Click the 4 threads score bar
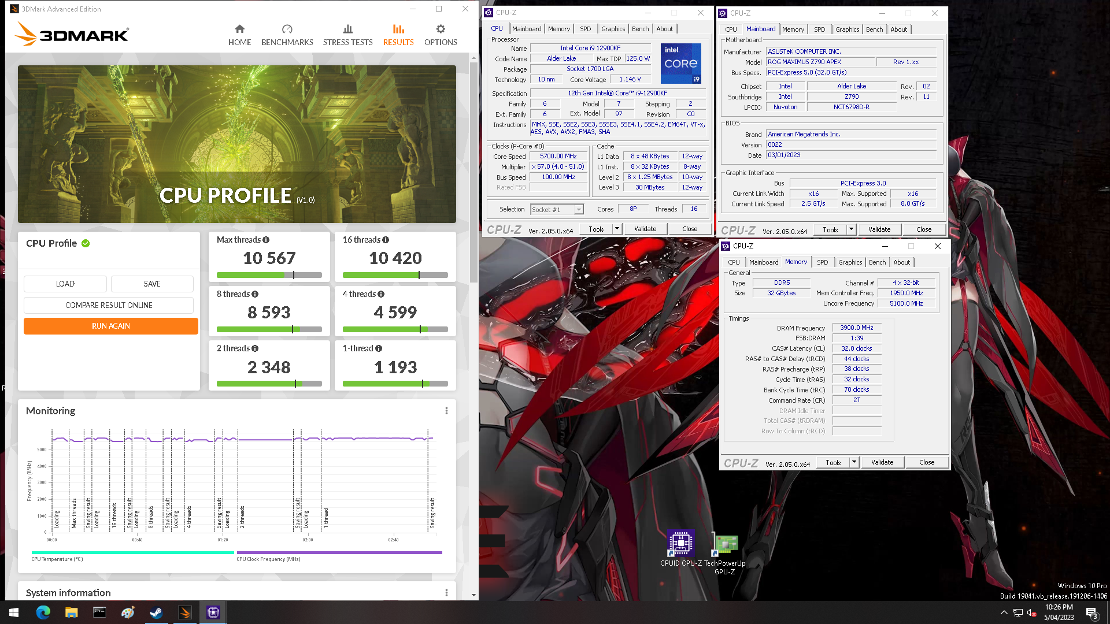 pyautogui.click(x=395, y=329)
